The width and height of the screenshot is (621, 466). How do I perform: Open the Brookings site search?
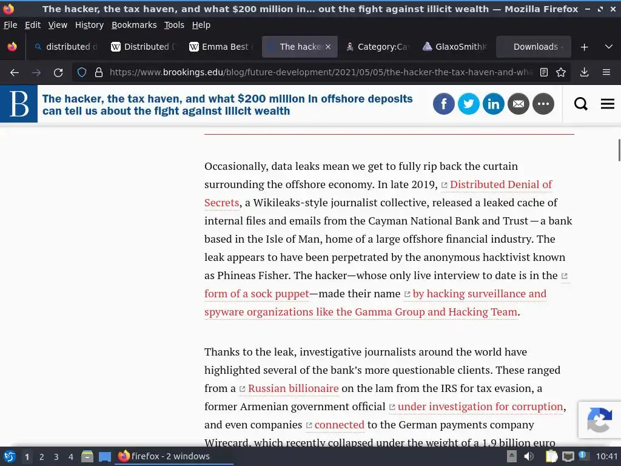point(580,104)
